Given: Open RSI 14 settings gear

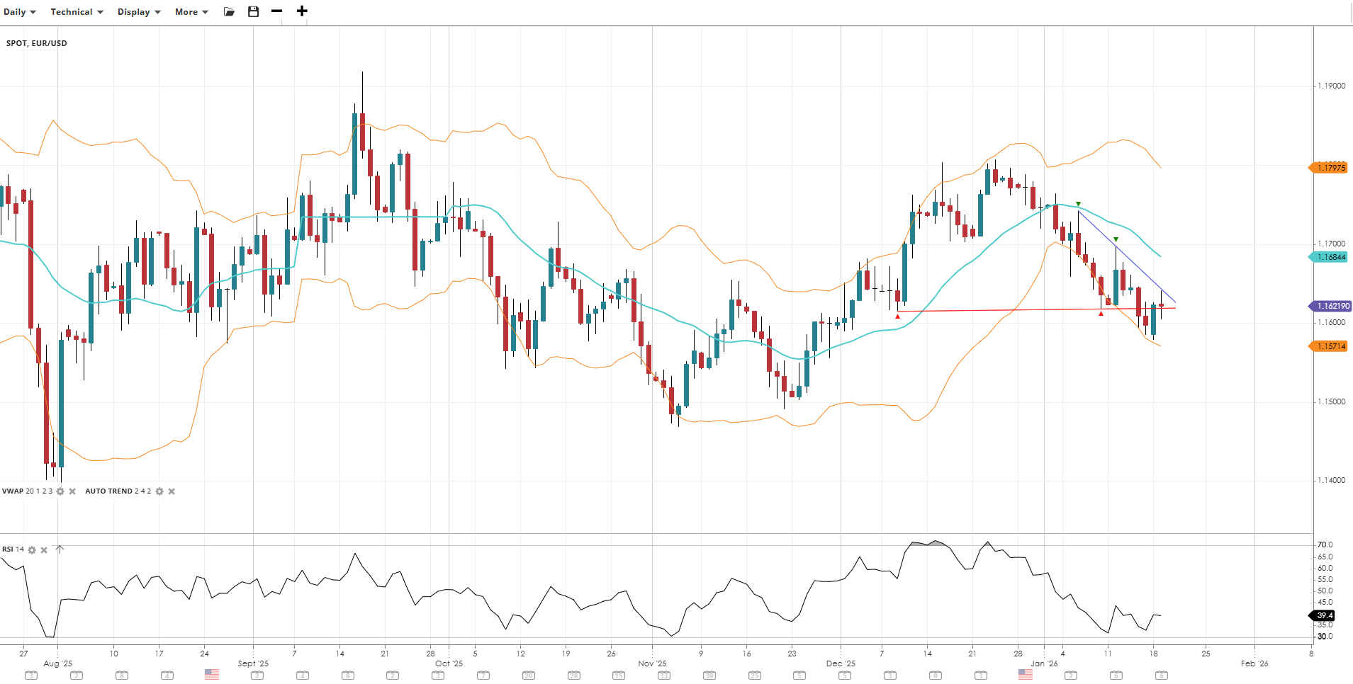Looking at the screenshot, I should pos(32,550).
